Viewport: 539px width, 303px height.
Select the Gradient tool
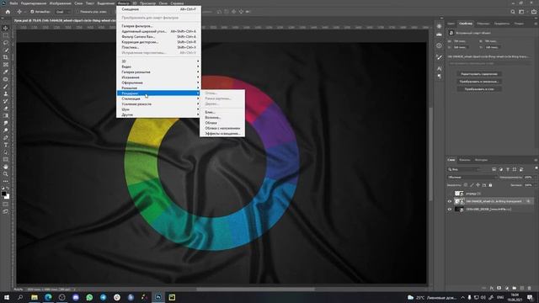(6, 116)
